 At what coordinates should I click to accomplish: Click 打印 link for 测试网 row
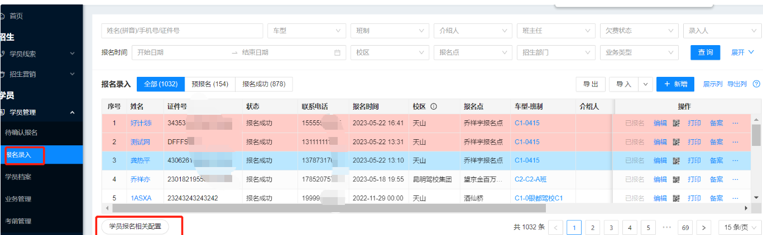[x=694, y=142]
